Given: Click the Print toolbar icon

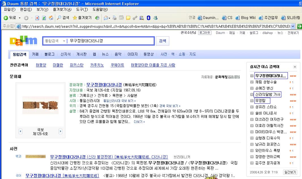Looking at the screenshot, I should (x=115, y=18).
